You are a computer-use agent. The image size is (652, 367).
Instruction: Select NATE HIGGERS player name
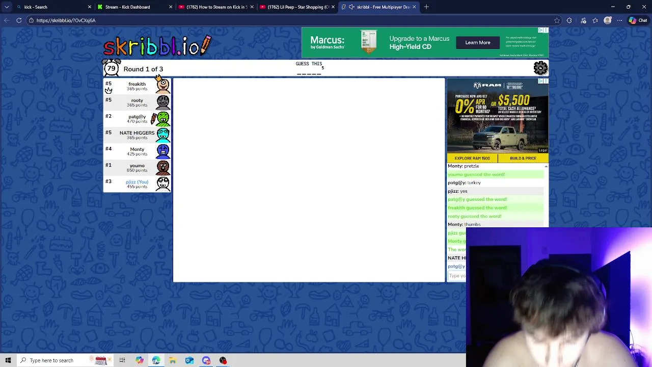[137, 133]
